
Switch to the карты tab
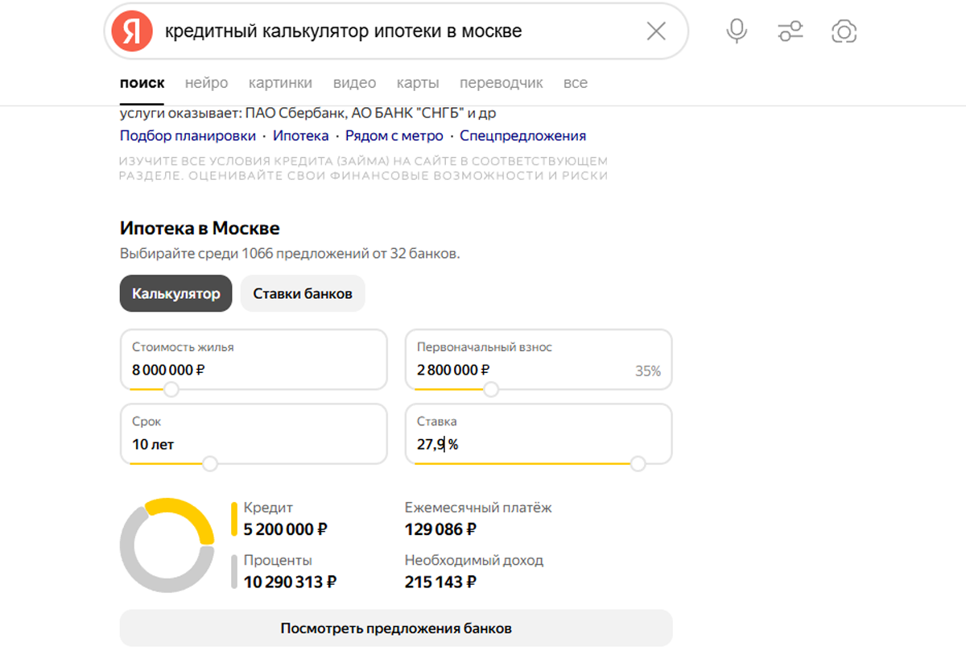418,83
